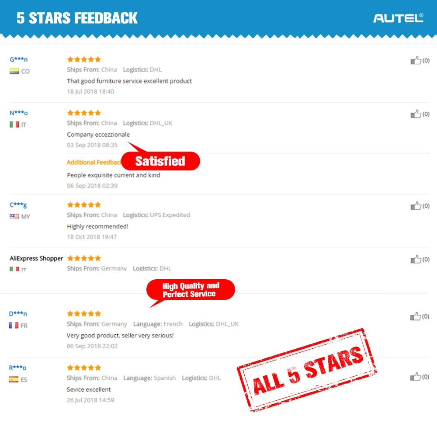
Task: Open reviewer G***n's profile
Action: point(19,59)
